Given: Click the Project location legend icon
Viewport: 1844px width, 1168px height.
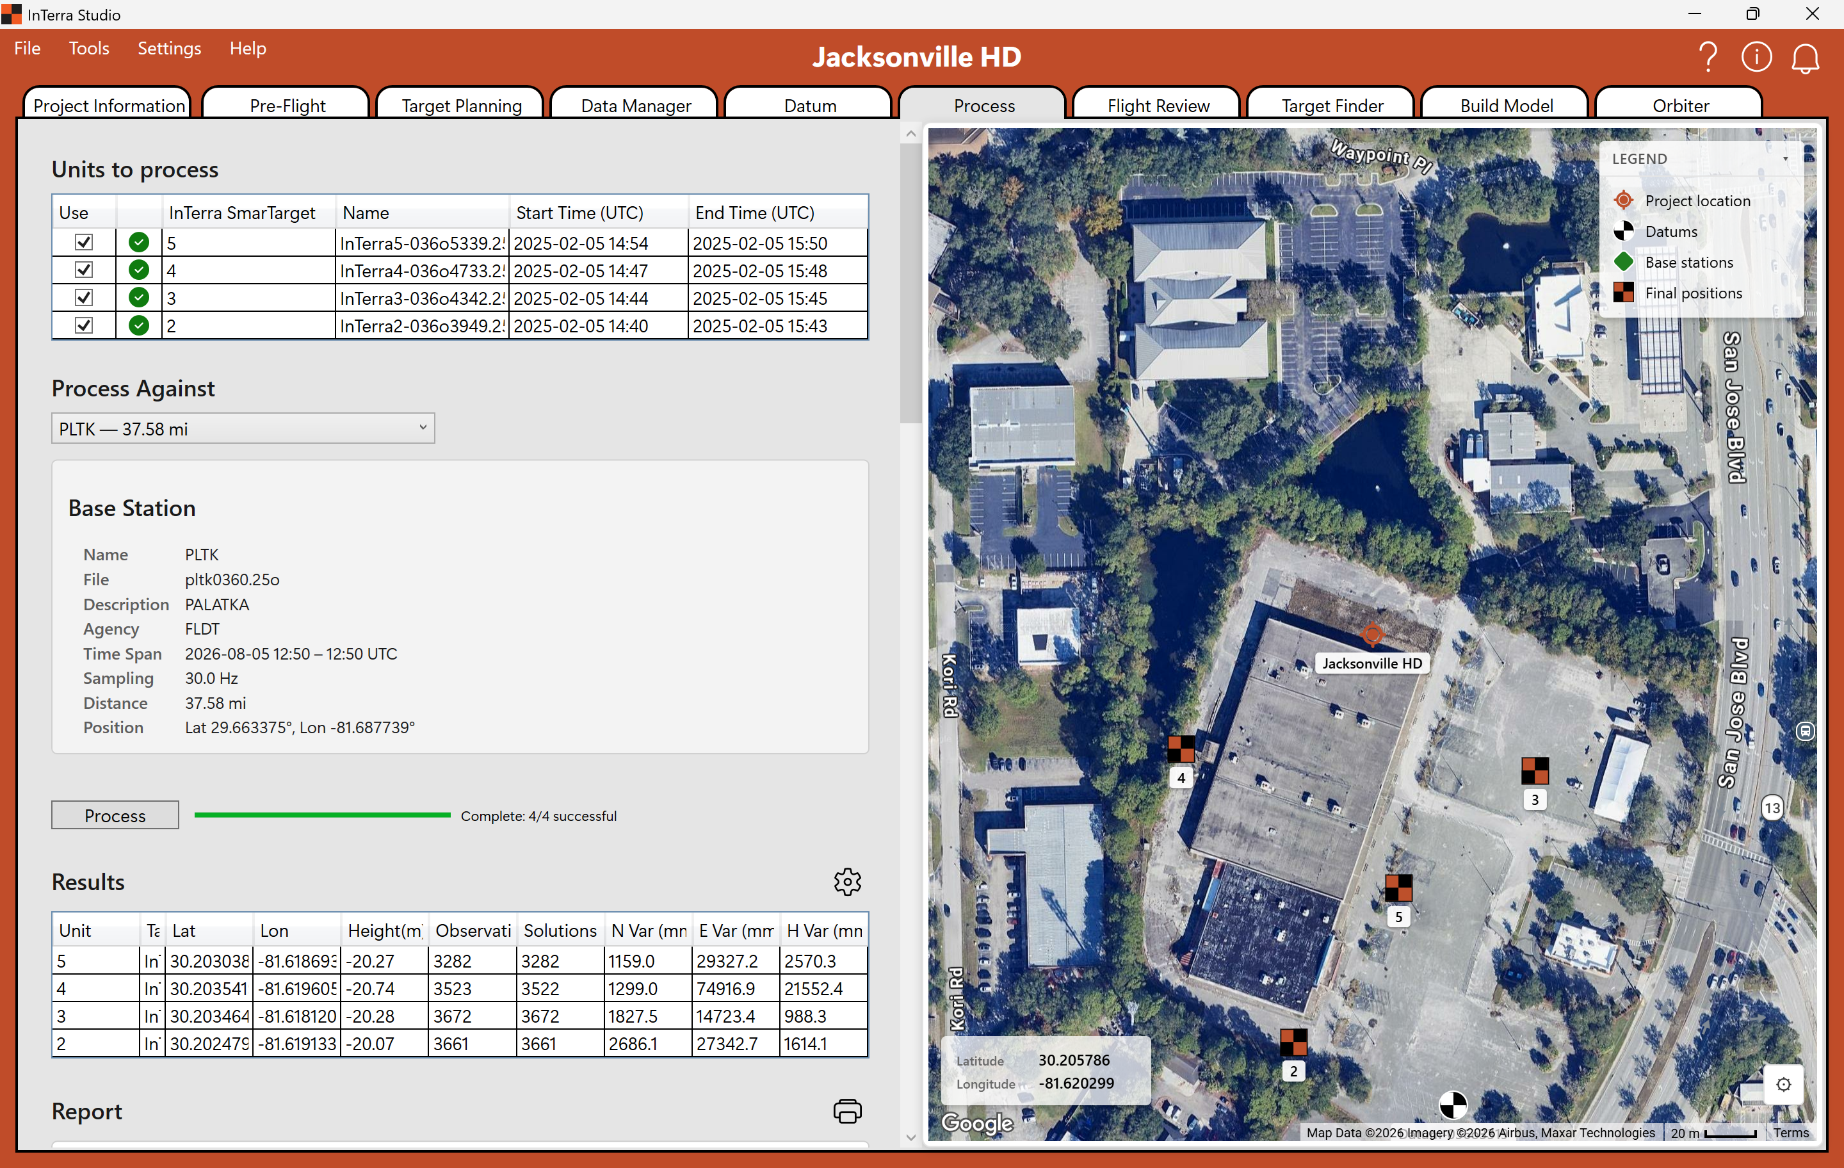Looking at the screenshot, I should (1624, 200).
